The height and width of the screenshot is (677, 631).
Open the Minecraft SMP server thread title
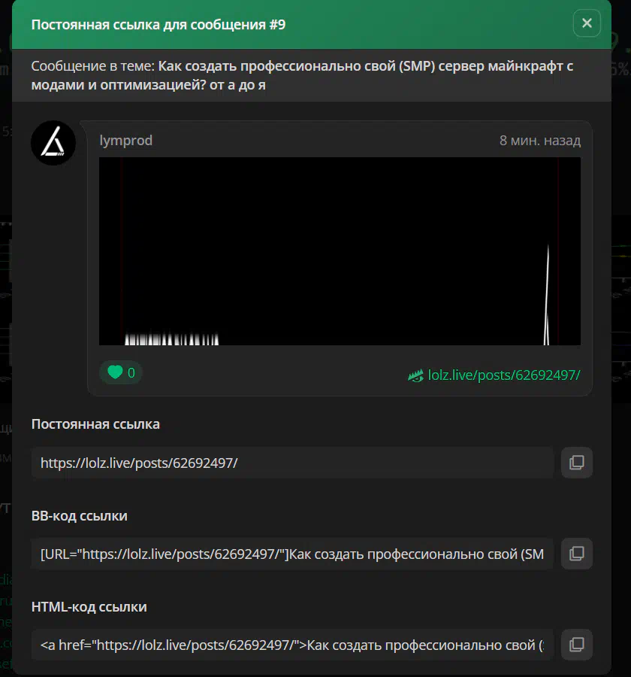(x=365, y=66)
